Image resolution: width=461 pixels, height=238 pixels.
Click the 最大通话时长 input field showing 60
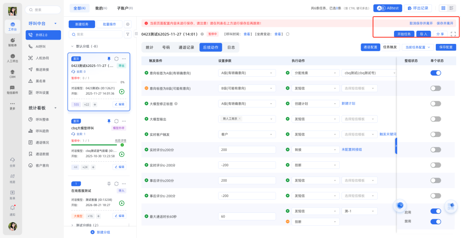[x=247, y=216]
